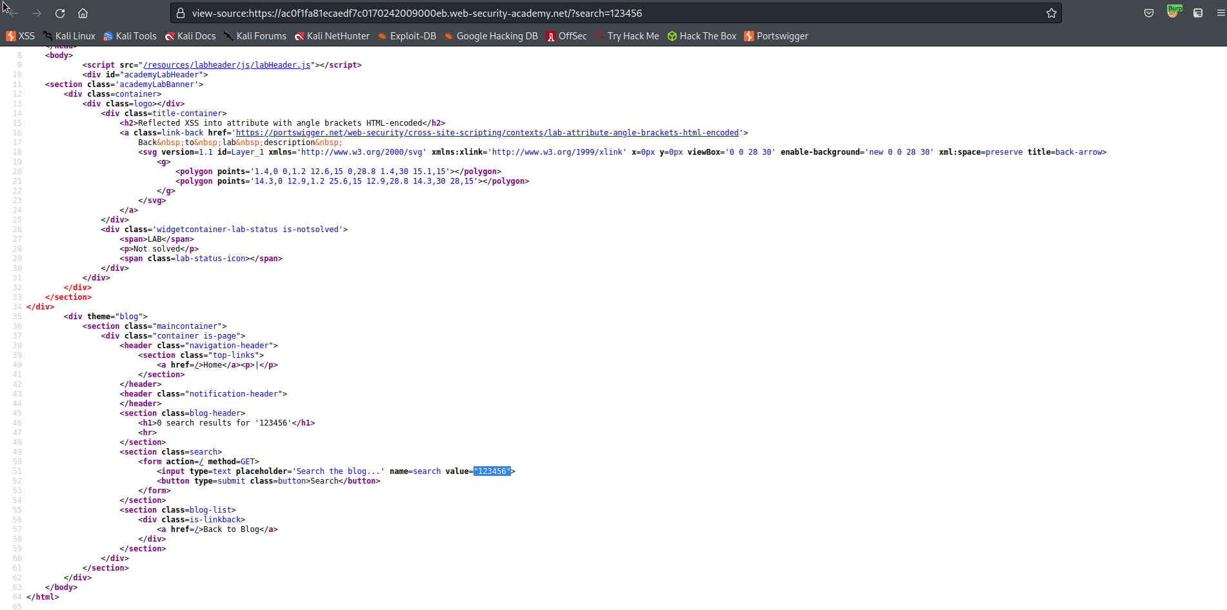Click the 'lab-status-icon' class value

(210, 259)
